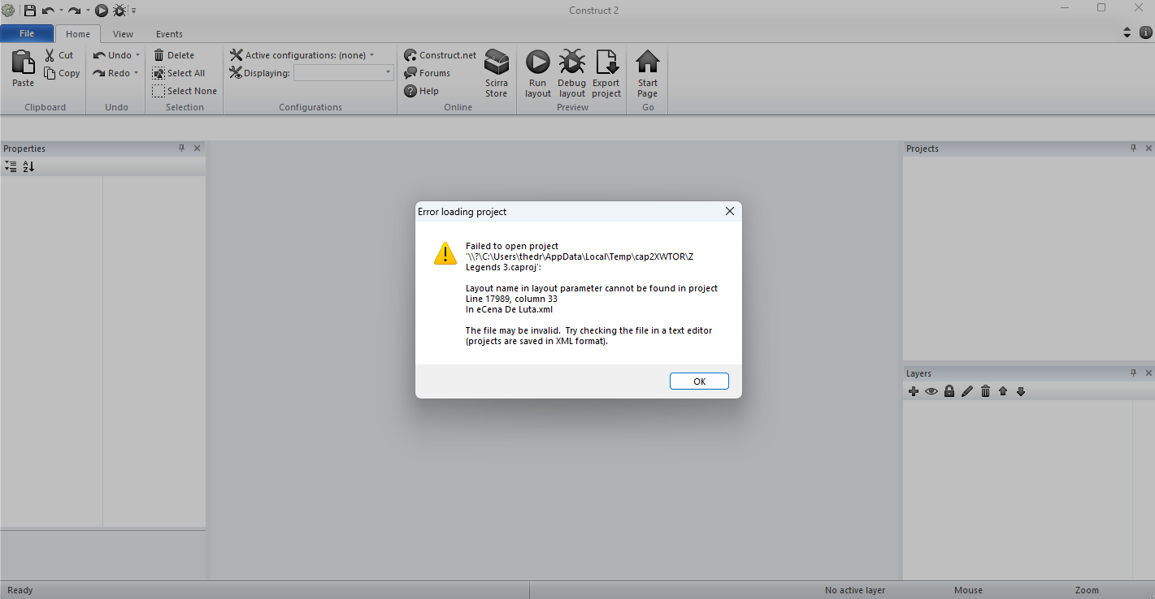Viewport: 1155px width, 599px height.
Task: Click OK in error dialog
Action: pyautogui.click(x=699, y=381)
